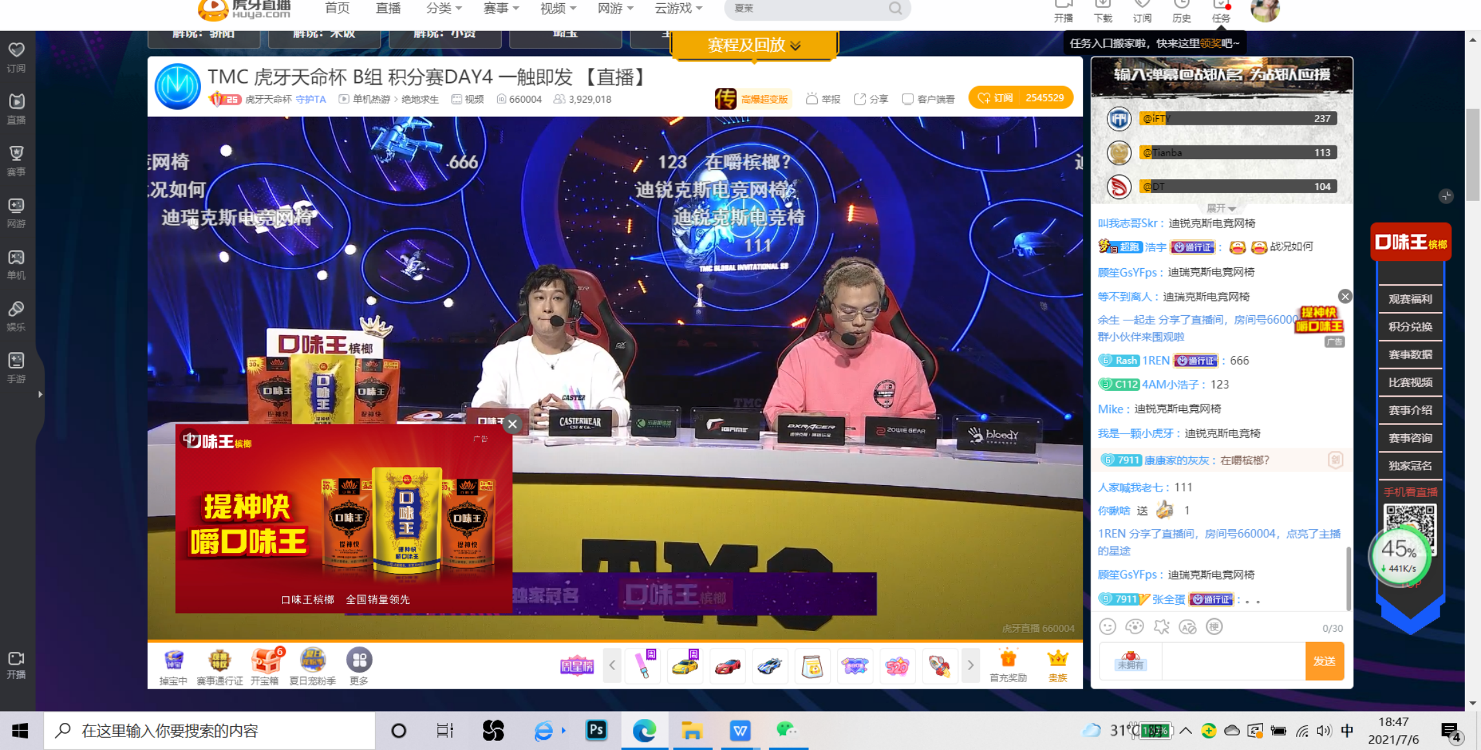This screenshot has width=1481, height=750.
Task: Open 直播 in the left sidebar
Action: pos(16,109)
